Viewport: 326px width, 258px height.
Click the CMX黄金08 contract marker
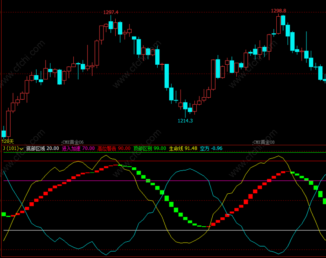click(x=264, y=142)
